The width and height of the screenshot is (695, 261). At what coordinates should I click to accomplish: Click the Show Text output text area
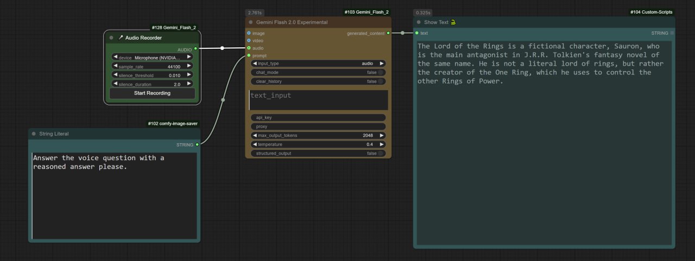[544, 143]
